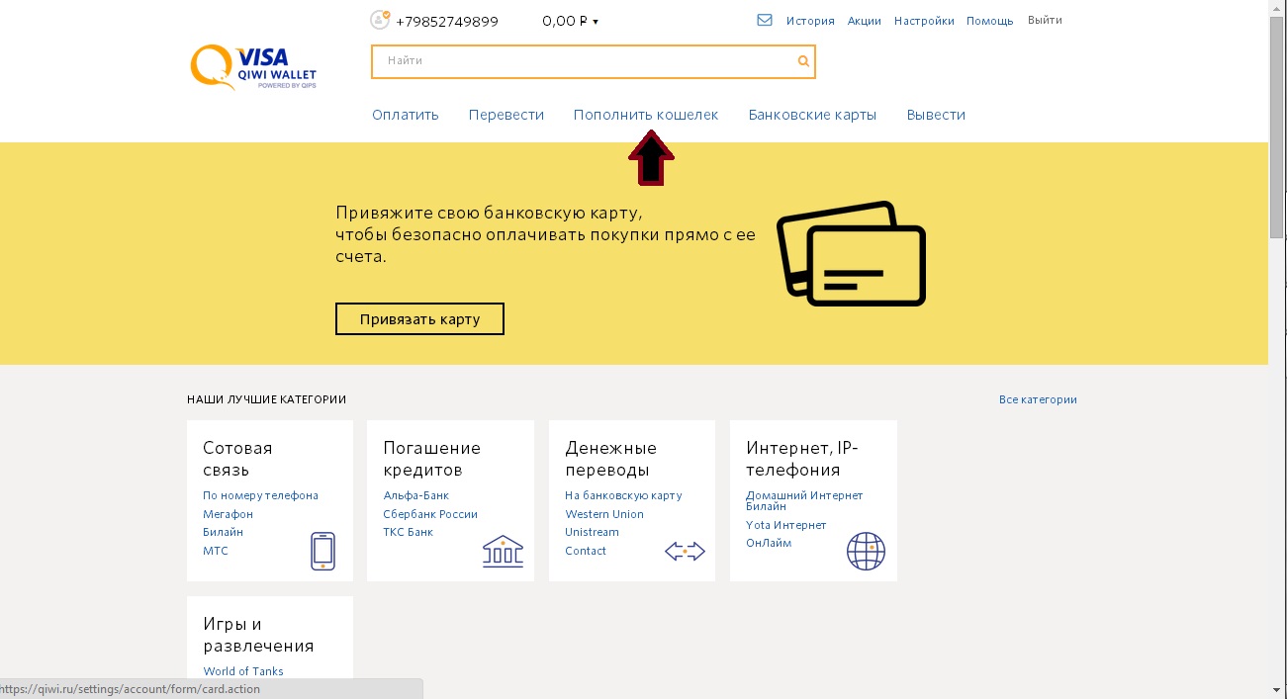This screenshot has width=1287, height=699.
Task: Choose Мегафон under Сотовая связь
Action: [x=229, y=514]
